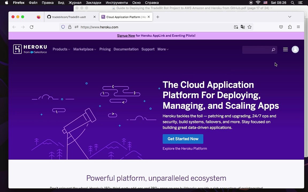
Task: Go forward with the forward arrow
Action: coord(23,27)
